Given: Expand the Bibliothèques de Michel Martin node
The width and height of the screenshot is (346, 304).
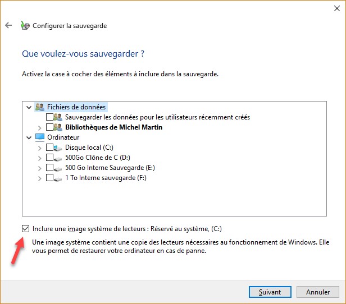Looking at the screenshot, I should pos(39,127).
